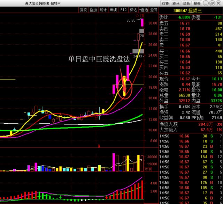Open the 服务 service tab
The width and height of the screenshot is (223, 204).
click(197, 3)
